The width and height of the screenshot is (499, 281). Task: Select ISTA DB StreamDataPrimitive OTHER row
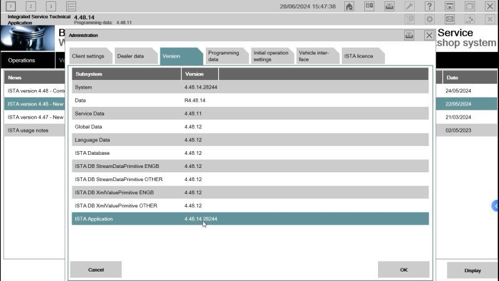pos(250,179)
